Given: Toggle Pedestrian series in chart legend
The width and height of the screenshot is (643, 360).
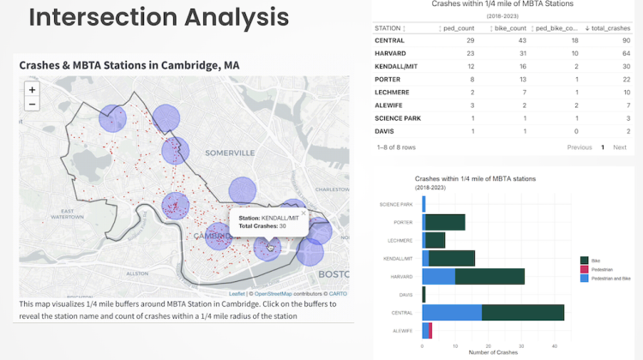Looking at the screenshot, I should click(x=597, y=269).
